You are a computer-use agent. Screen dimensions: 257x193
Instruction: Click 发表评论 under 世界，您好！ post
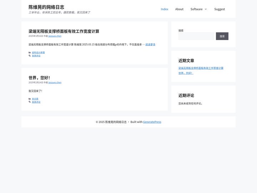click(36, 102)
